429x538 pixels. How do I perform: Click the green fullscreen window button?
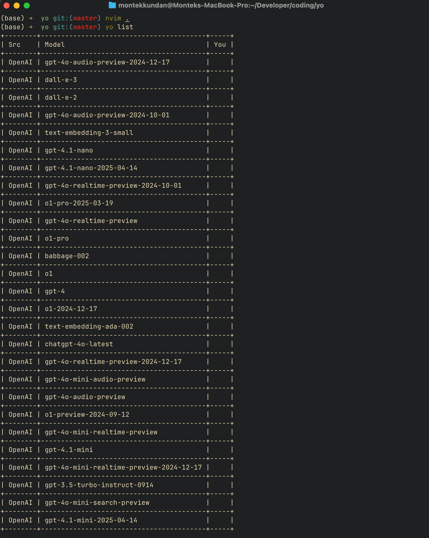(x=27, y=6)
